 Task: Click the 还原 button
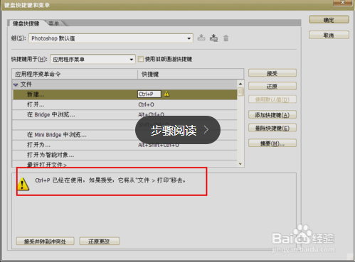(x=272, y=86)
